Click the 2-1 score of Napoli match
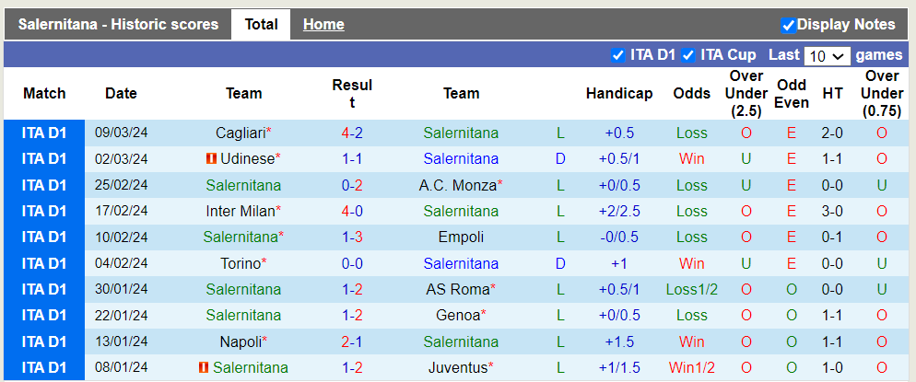The height and width of the screenshot is (382, 916). click(x=352, y=341)
